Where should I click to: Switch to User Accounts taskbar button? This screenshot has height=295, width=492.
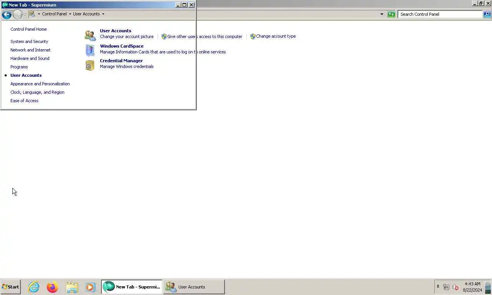194,287
